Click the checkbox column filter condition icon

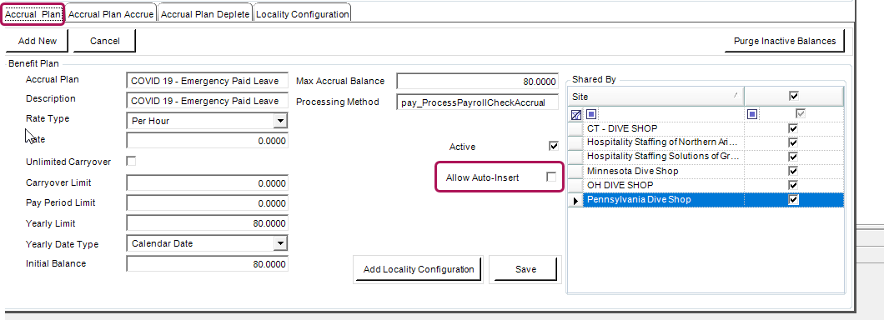[x=752, y=114]
